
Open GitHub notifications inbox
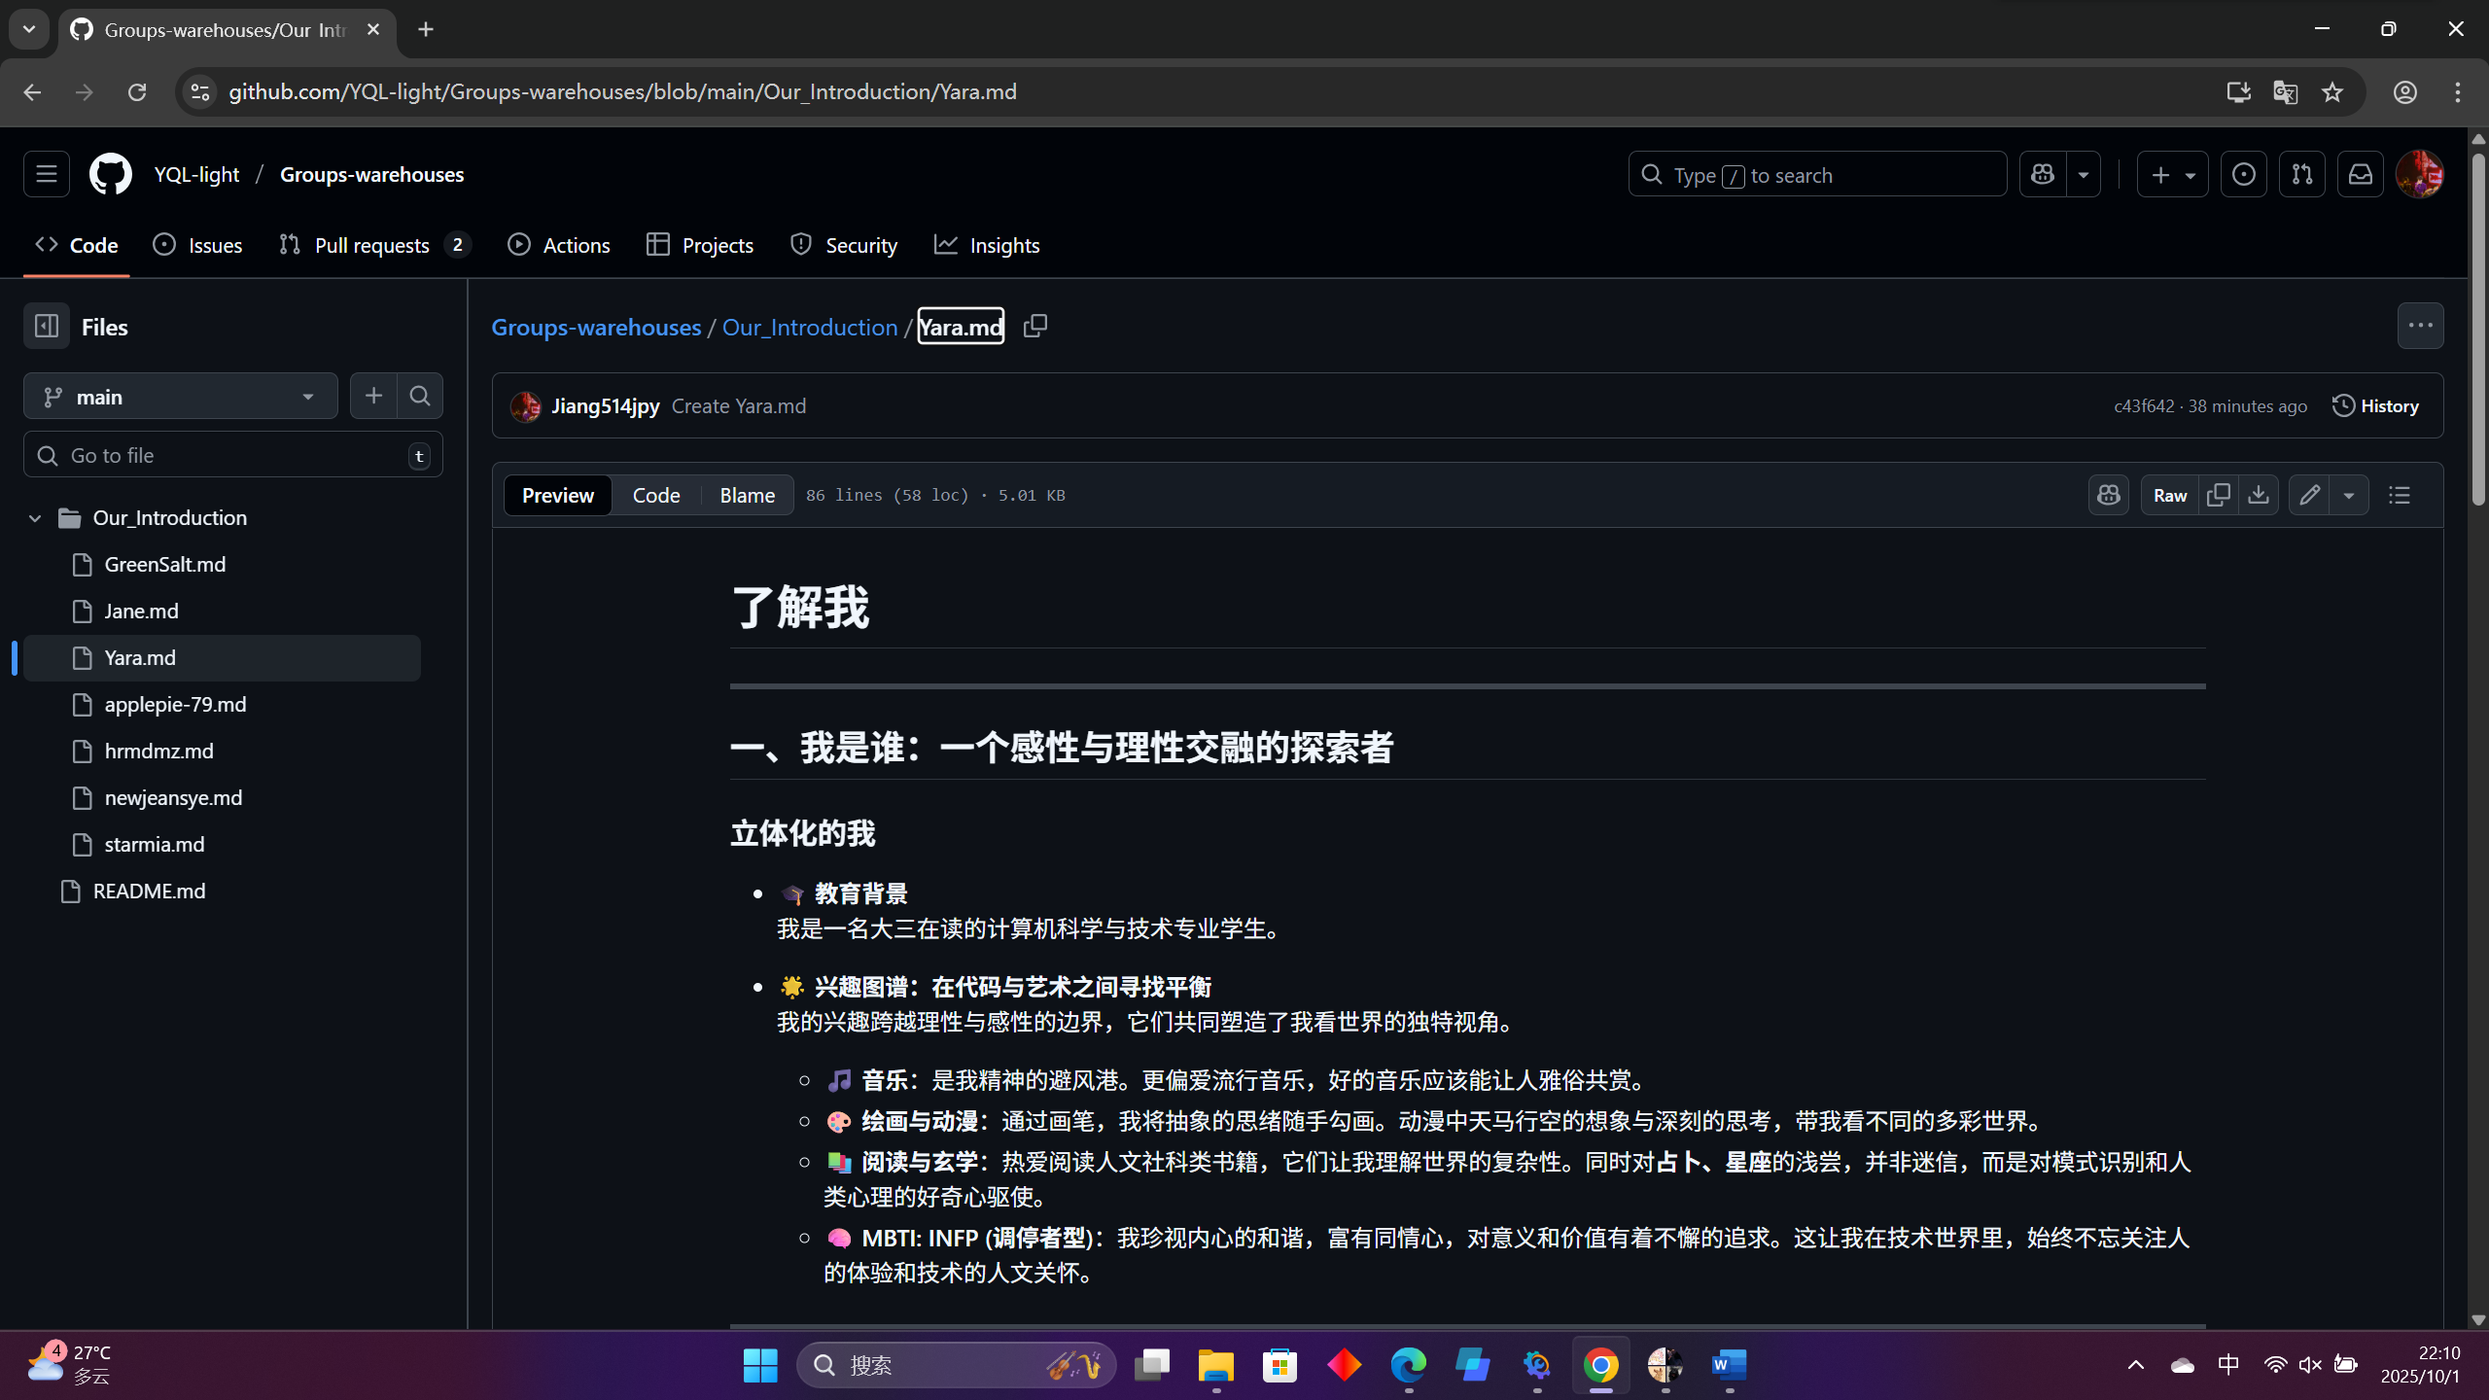(x=2361, y=175)
